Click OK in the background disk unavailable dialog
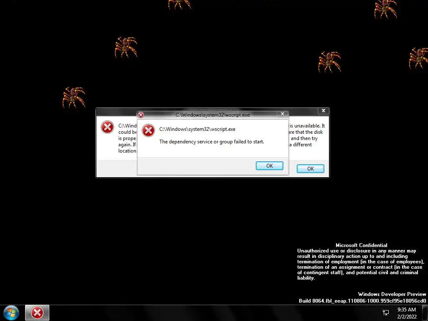The image size is (428, 321). (x=311, y=169)
